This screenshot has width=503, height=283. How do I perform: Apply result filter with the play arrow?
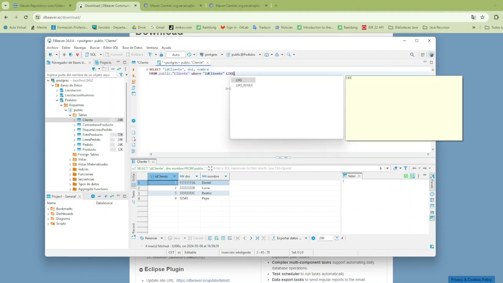click(380, 168)
